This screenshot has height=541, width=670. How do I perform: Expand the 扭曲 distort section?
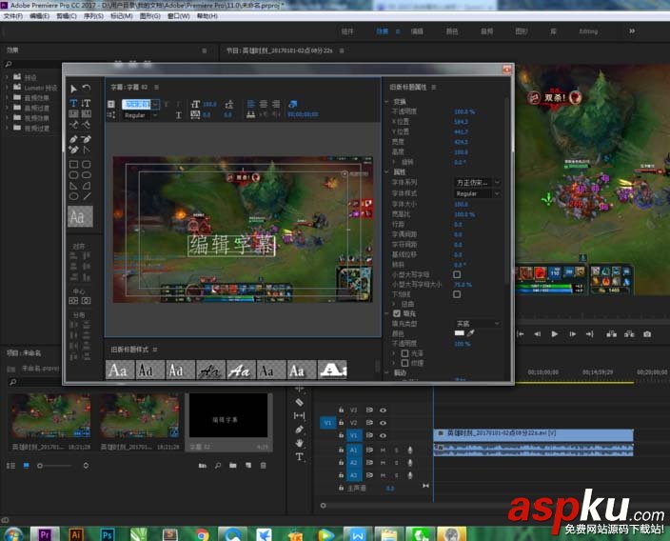(x=394, y=304)
